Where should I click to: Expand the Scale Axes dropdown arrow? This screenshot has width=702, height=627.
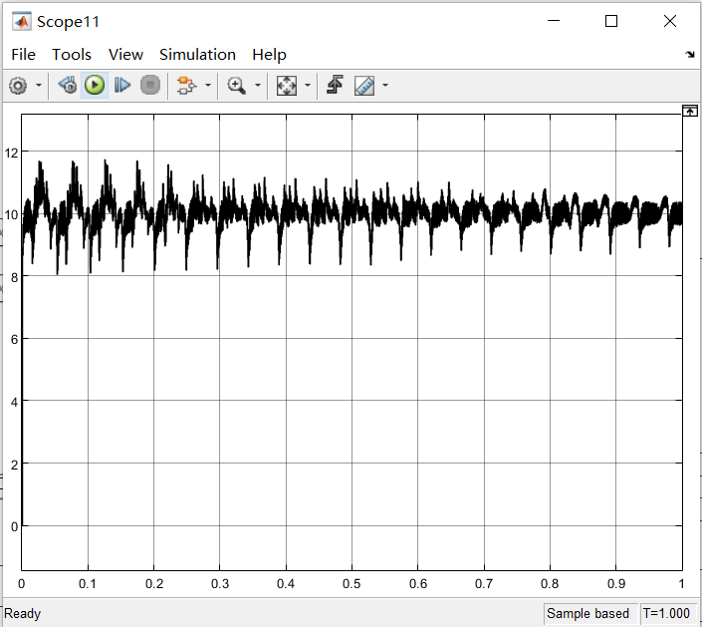pyautogui.click(x=308, y=85)
